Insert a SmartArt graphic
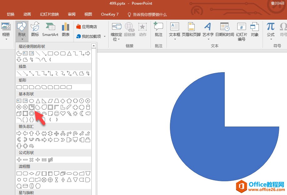 [50, 30]
